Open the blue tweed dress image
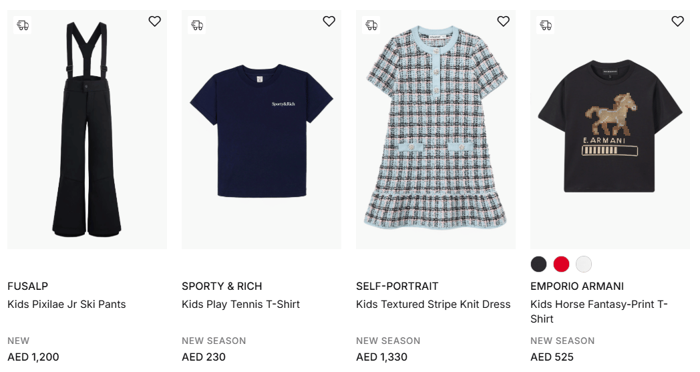 click(435, 130)
